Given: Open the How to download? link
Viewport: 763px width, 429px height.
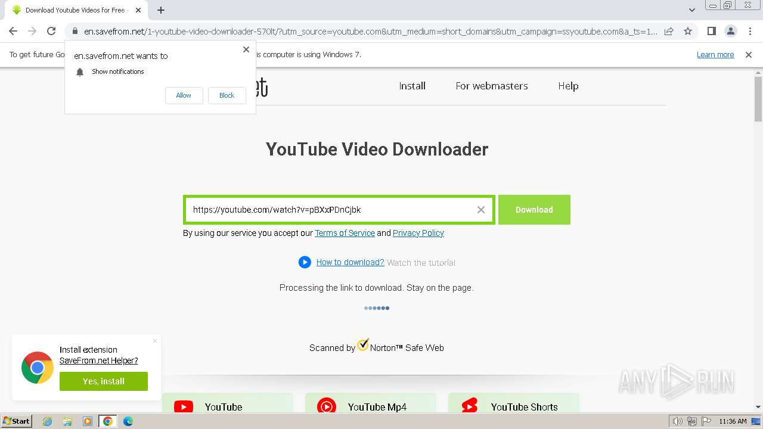Looking at the screenshot, I should coord(350,262).
